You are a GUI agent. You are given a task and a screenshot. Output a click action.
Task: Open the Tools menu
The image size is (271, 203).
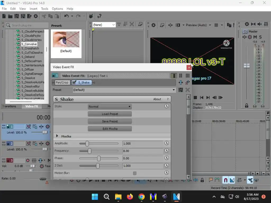pyautogui.click(x=44, y=9)
